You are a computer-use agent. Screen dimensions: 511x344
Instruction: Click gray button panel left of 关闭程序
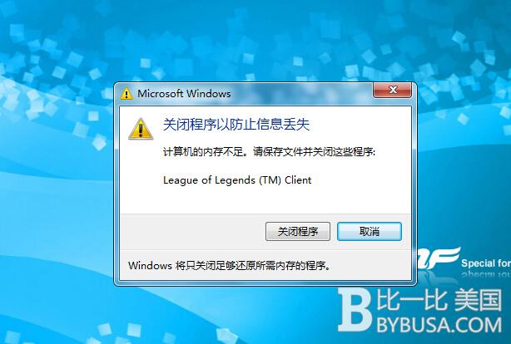192,231
